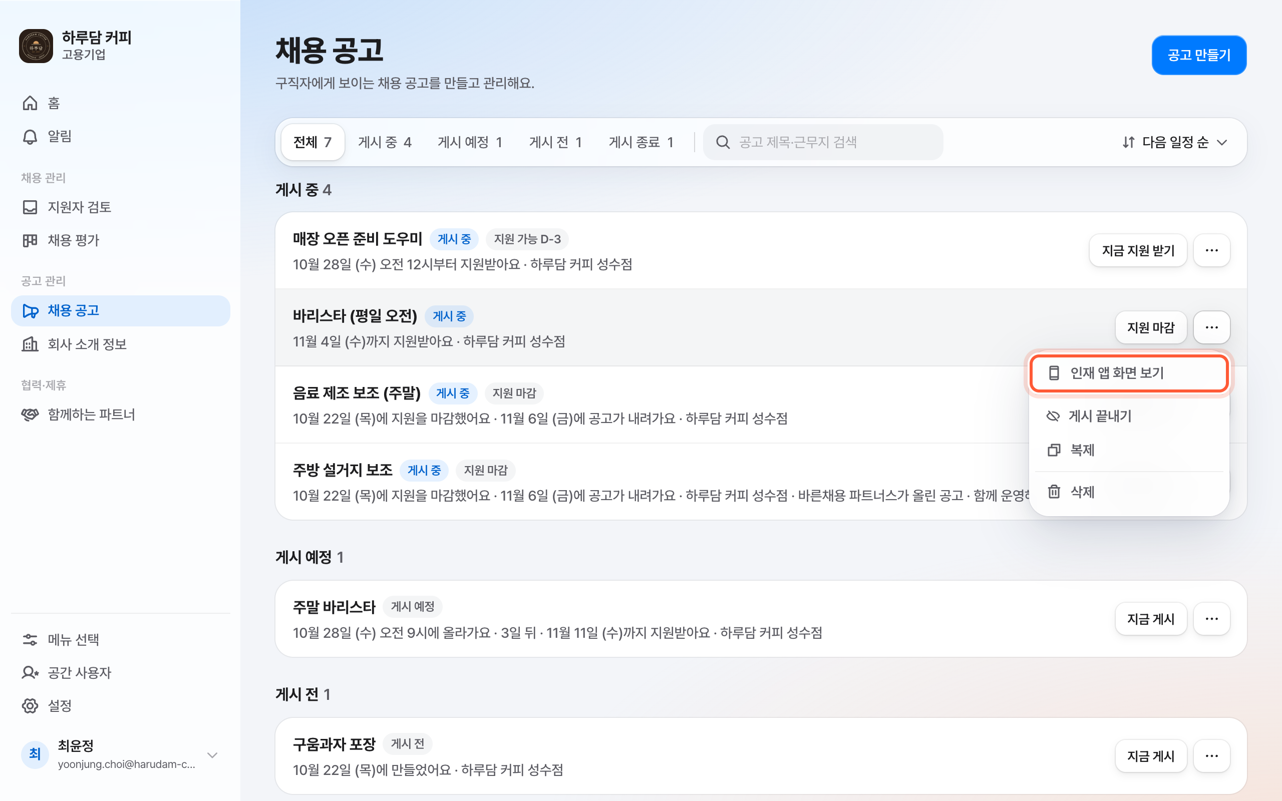Open 함께하는 파트너 handshake item
1282x801 pixels.
(120, 415)
